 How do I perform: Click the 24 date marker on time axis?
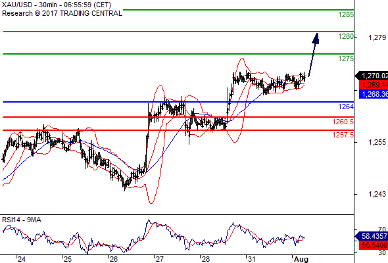tap(22, 259)
